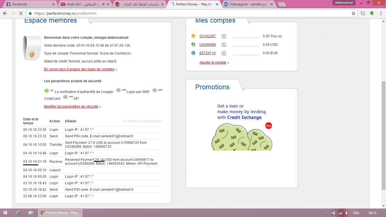Screen dimensions: 386x217
Task: Open statement icon for account U5286086
Action: [224, 45]
